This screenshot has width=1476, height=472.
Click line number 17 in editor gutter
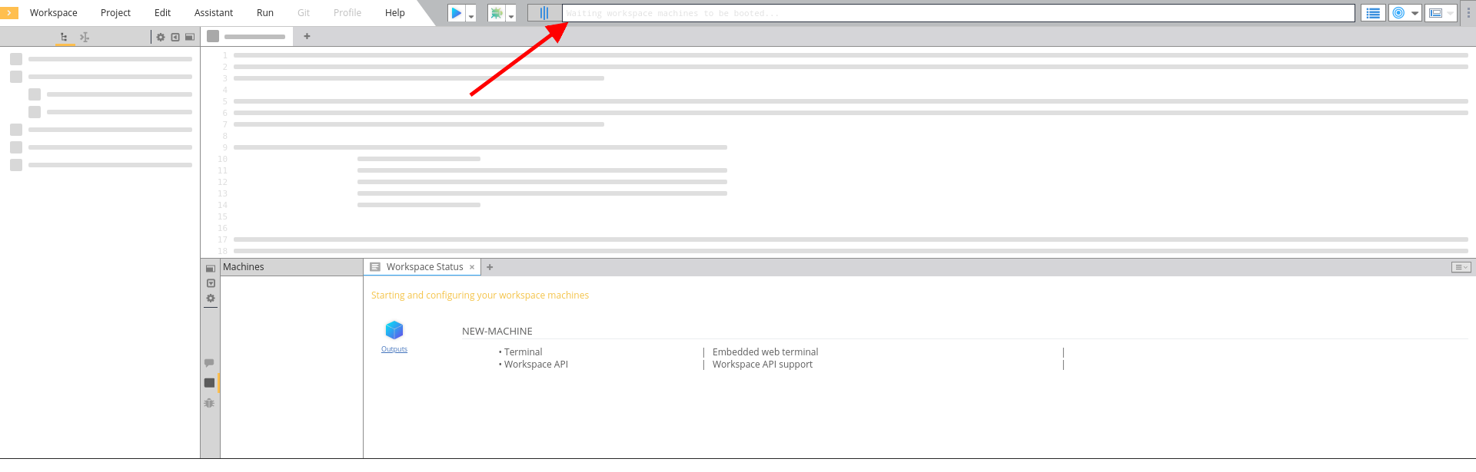click(223, 239)
